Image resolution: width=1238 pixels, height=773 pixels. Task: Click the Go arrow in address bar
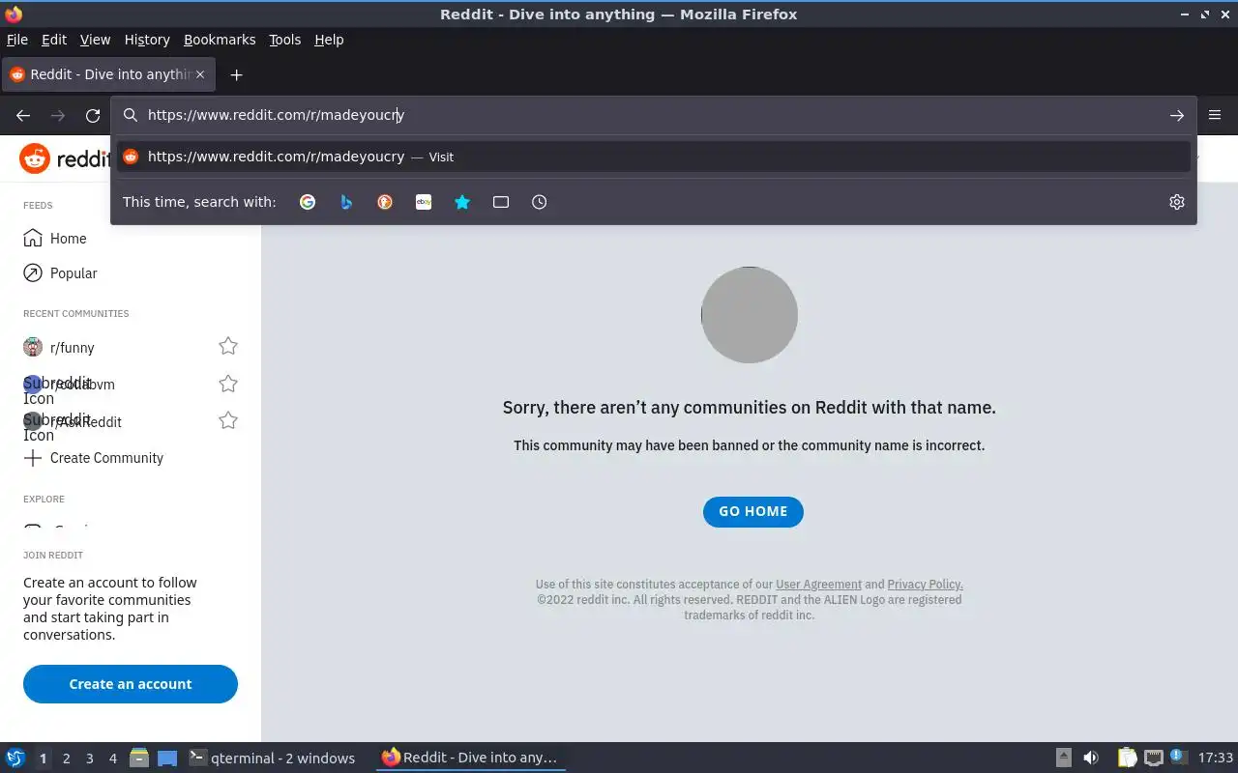(x=1176, y=115)
